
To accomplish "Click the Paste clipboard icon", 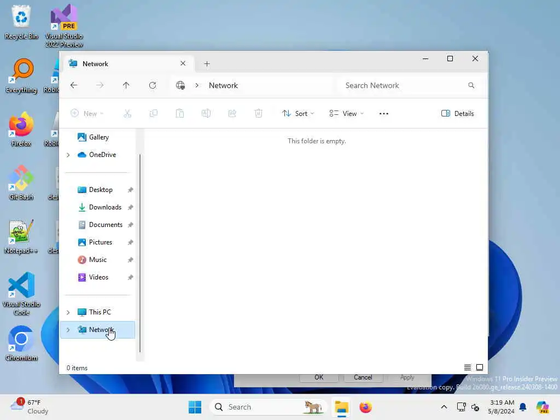I will pos(179,114).
